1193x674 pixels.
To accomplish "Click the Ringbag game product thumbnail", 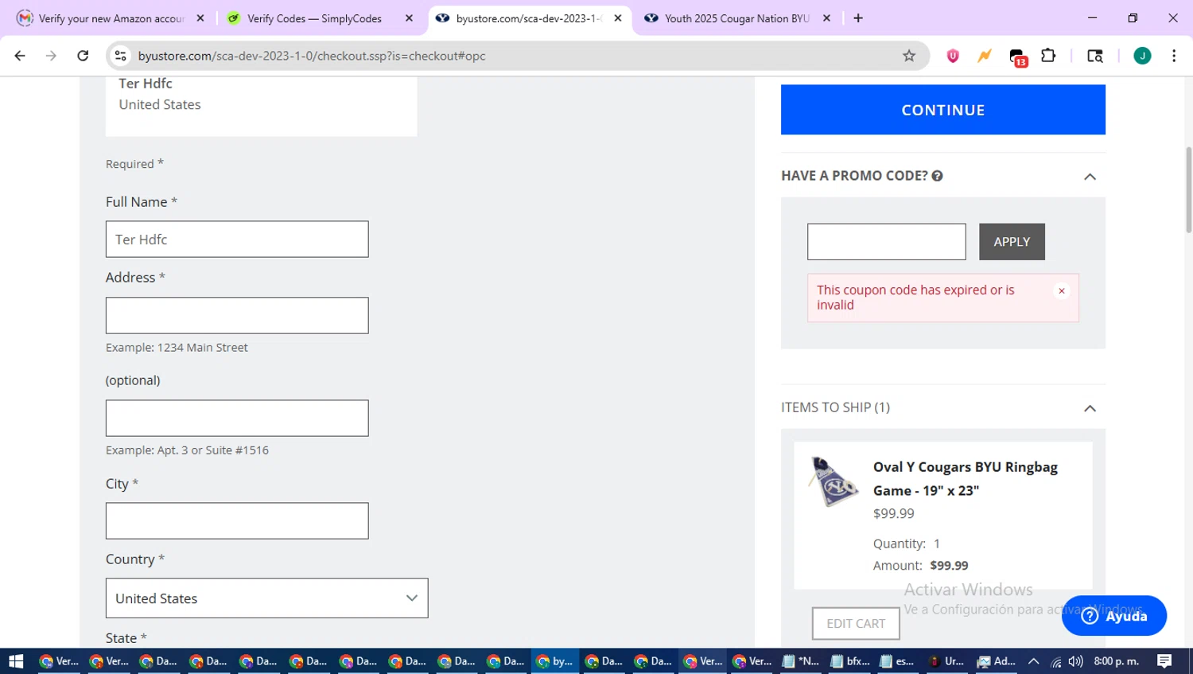I will [834, 482].
